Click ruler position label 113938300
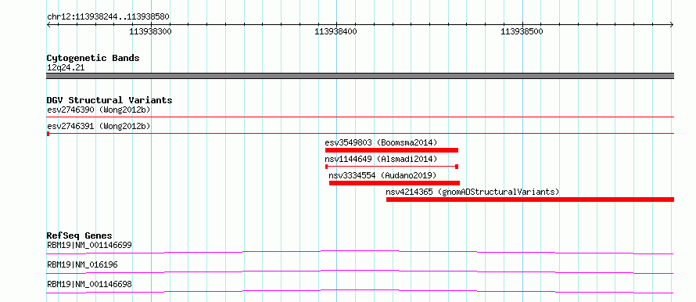The height and width of the screenshot is (302, 696). point(150,32)
